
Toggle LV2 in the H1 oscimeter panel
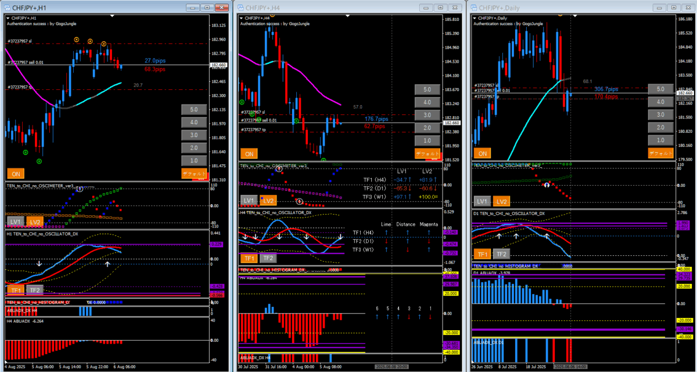pyautogui.click(x=35, y=222)
